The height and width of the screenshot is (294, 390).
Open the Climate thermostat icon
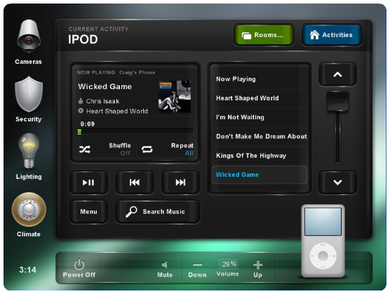pos(29,209)
